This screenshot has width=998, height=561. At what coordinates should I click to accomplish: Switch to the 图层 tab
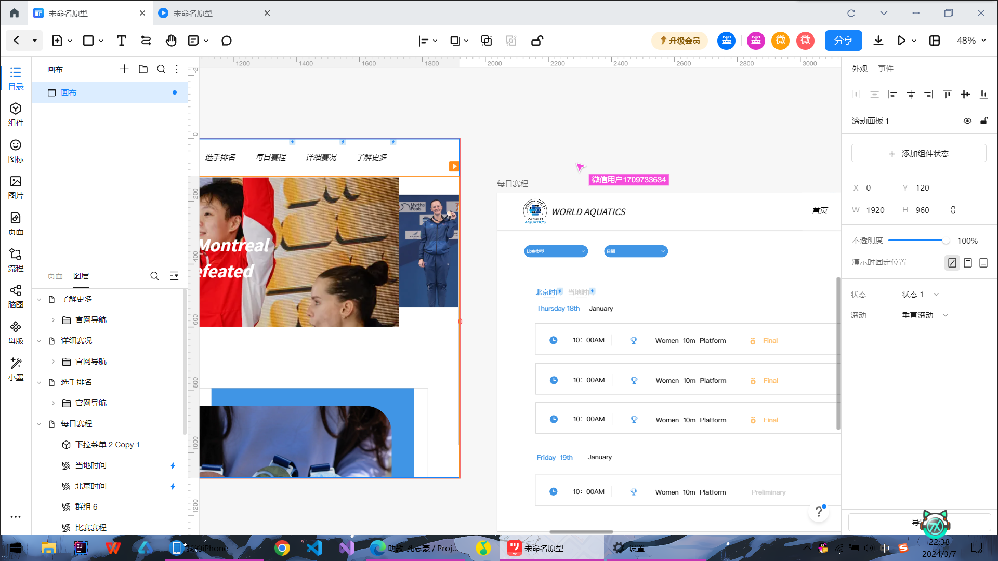[81, 276]
